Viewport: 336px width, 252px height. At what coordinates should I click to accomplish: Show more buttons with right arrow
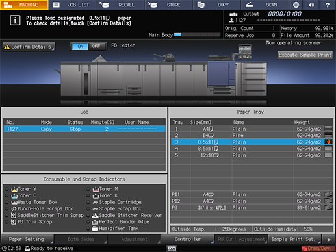click(x=329, y=240)
